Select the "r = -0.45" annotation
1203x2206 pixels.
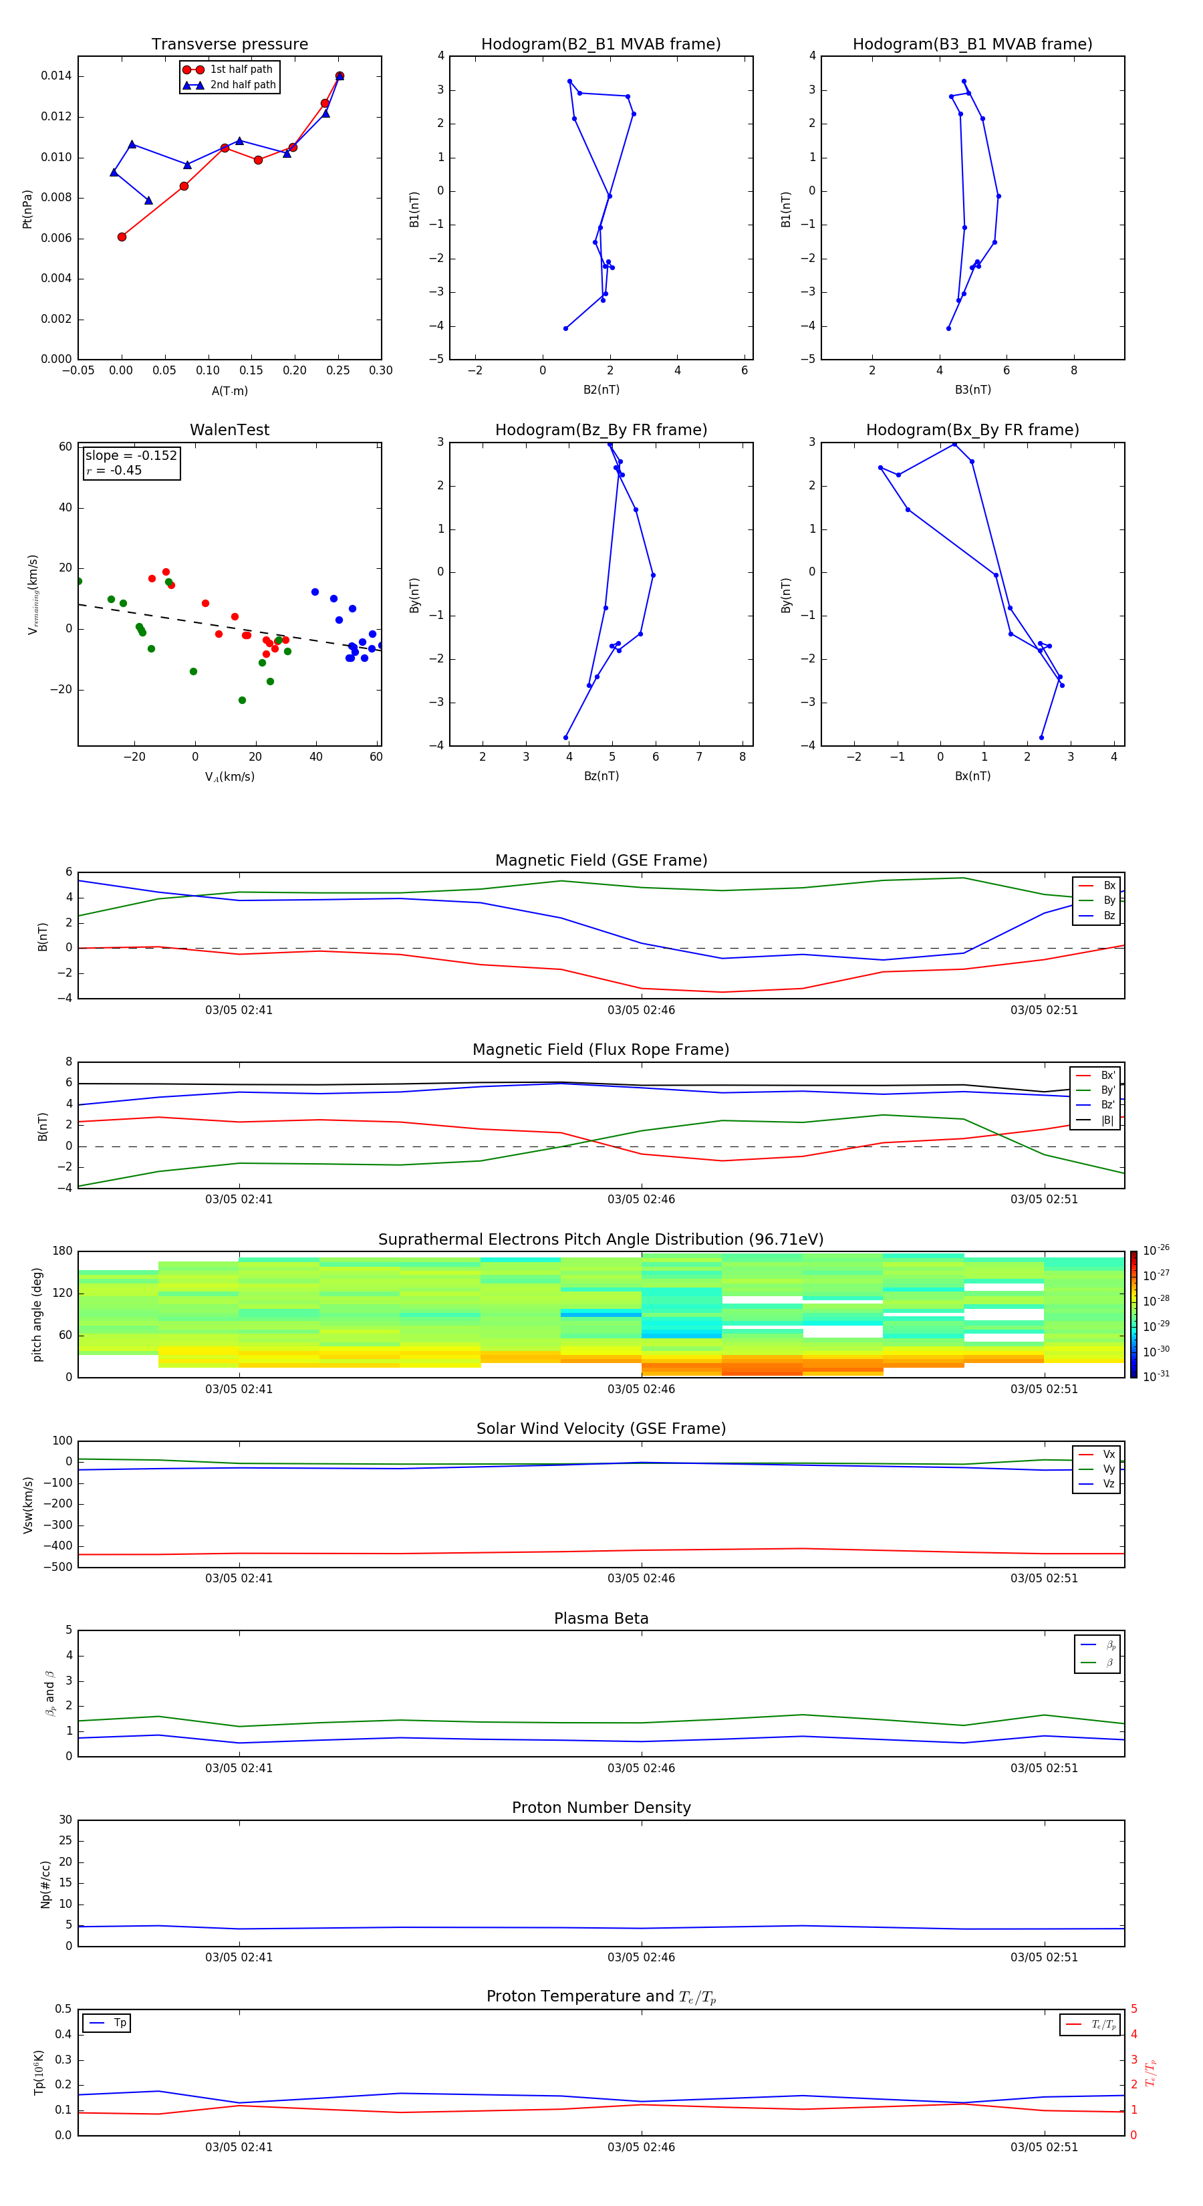coord(114,470)
